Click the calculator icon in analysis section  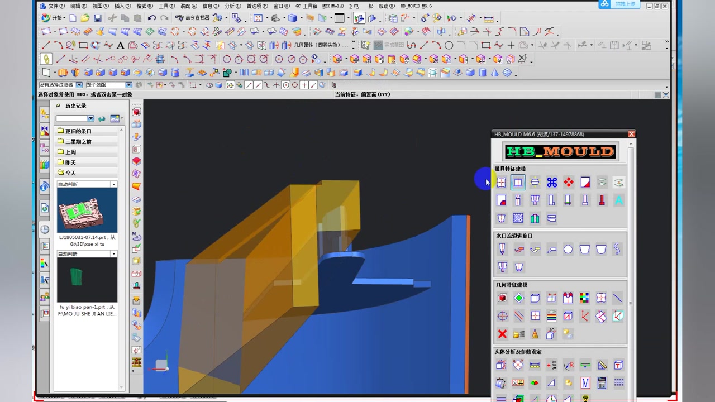click(x=602, y=383)
